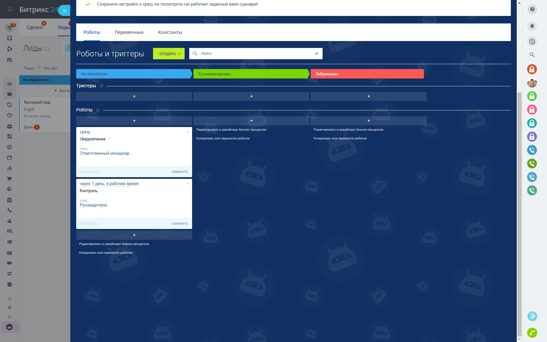Open the 1C icon in left sidebar
Image resolution: width=547 pixels, height=342 pixels.
[x=10, y=231]
